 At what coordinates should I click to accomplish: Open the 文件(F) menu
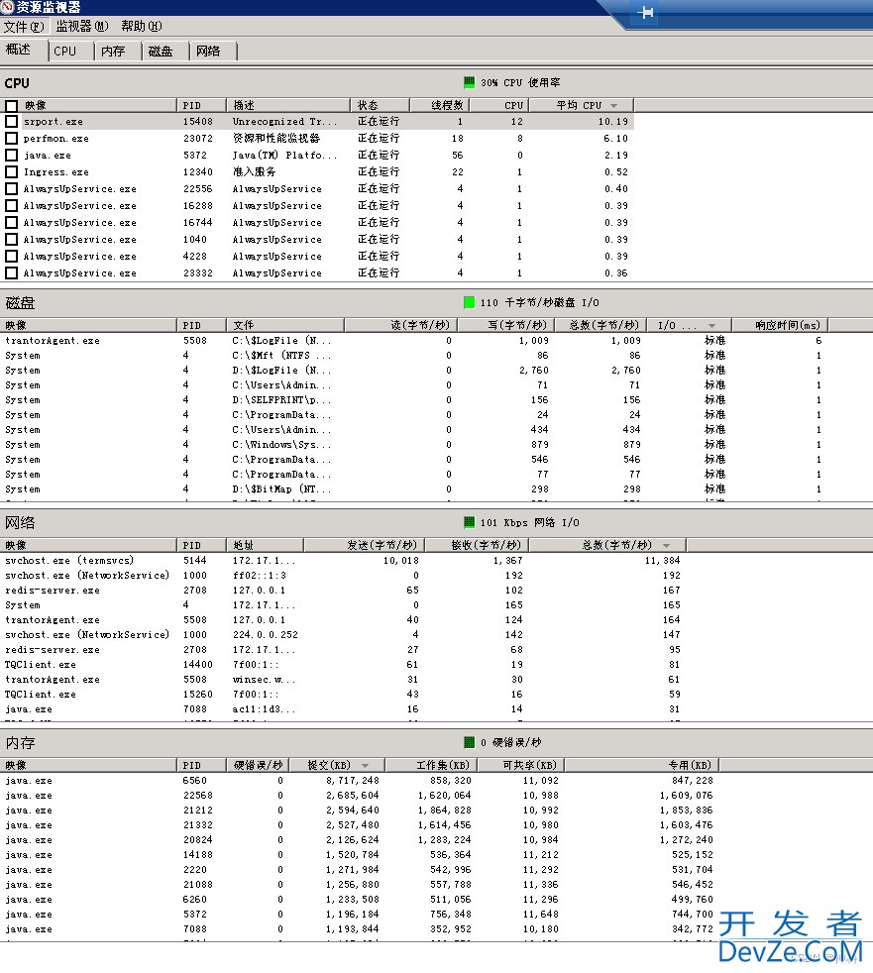(x=24, y=26)
